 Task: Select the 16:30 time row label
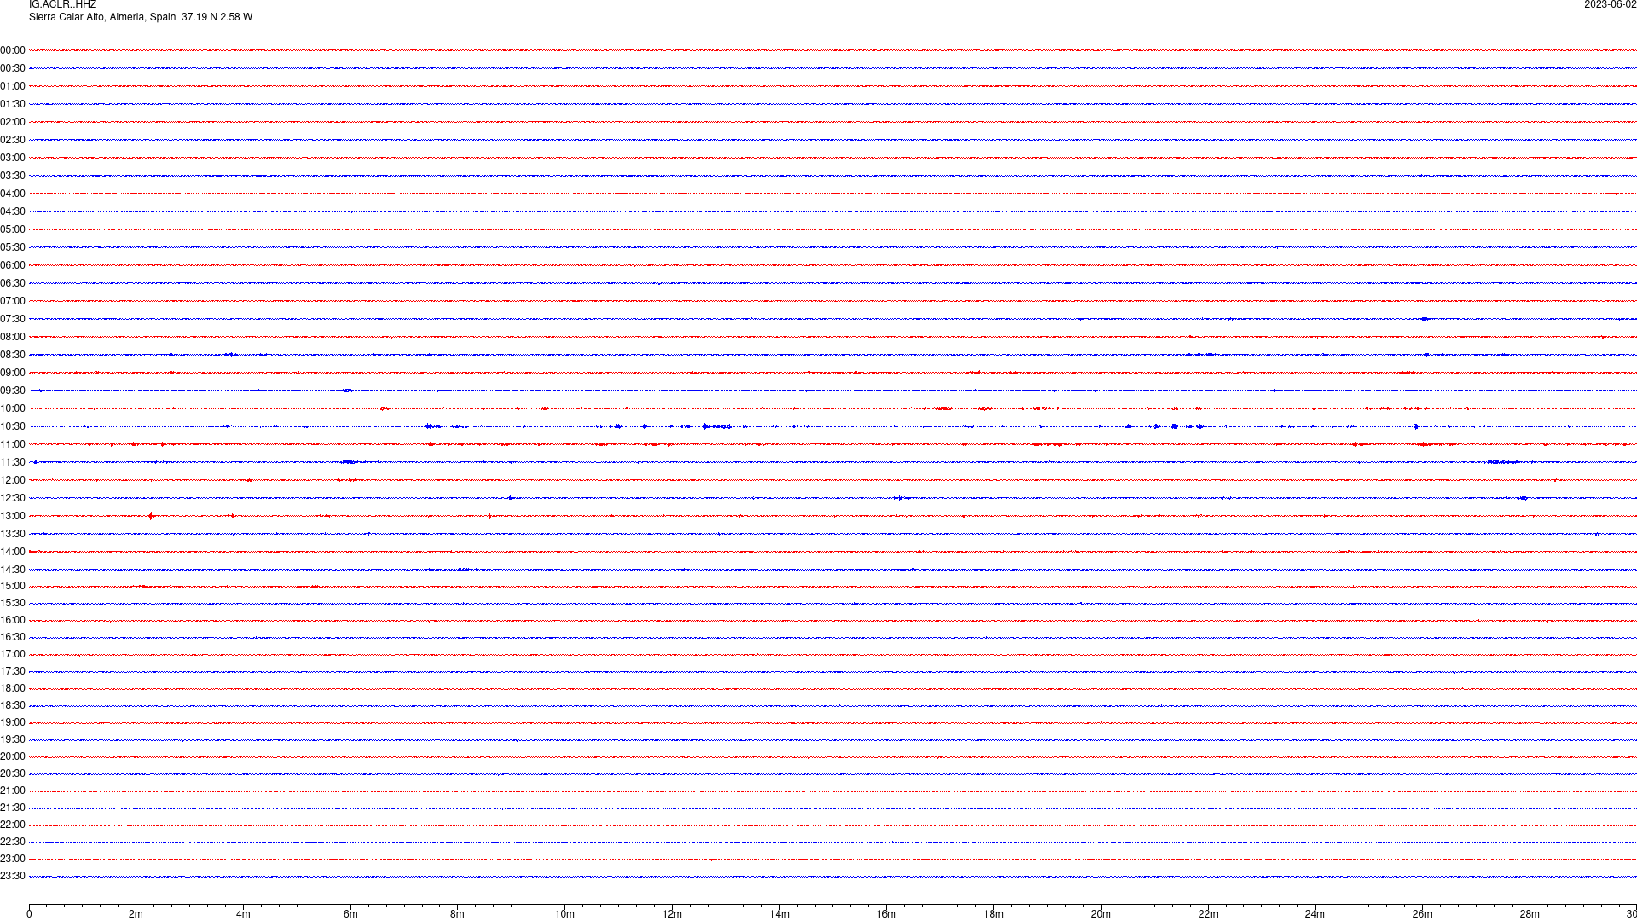click(13, 637)
